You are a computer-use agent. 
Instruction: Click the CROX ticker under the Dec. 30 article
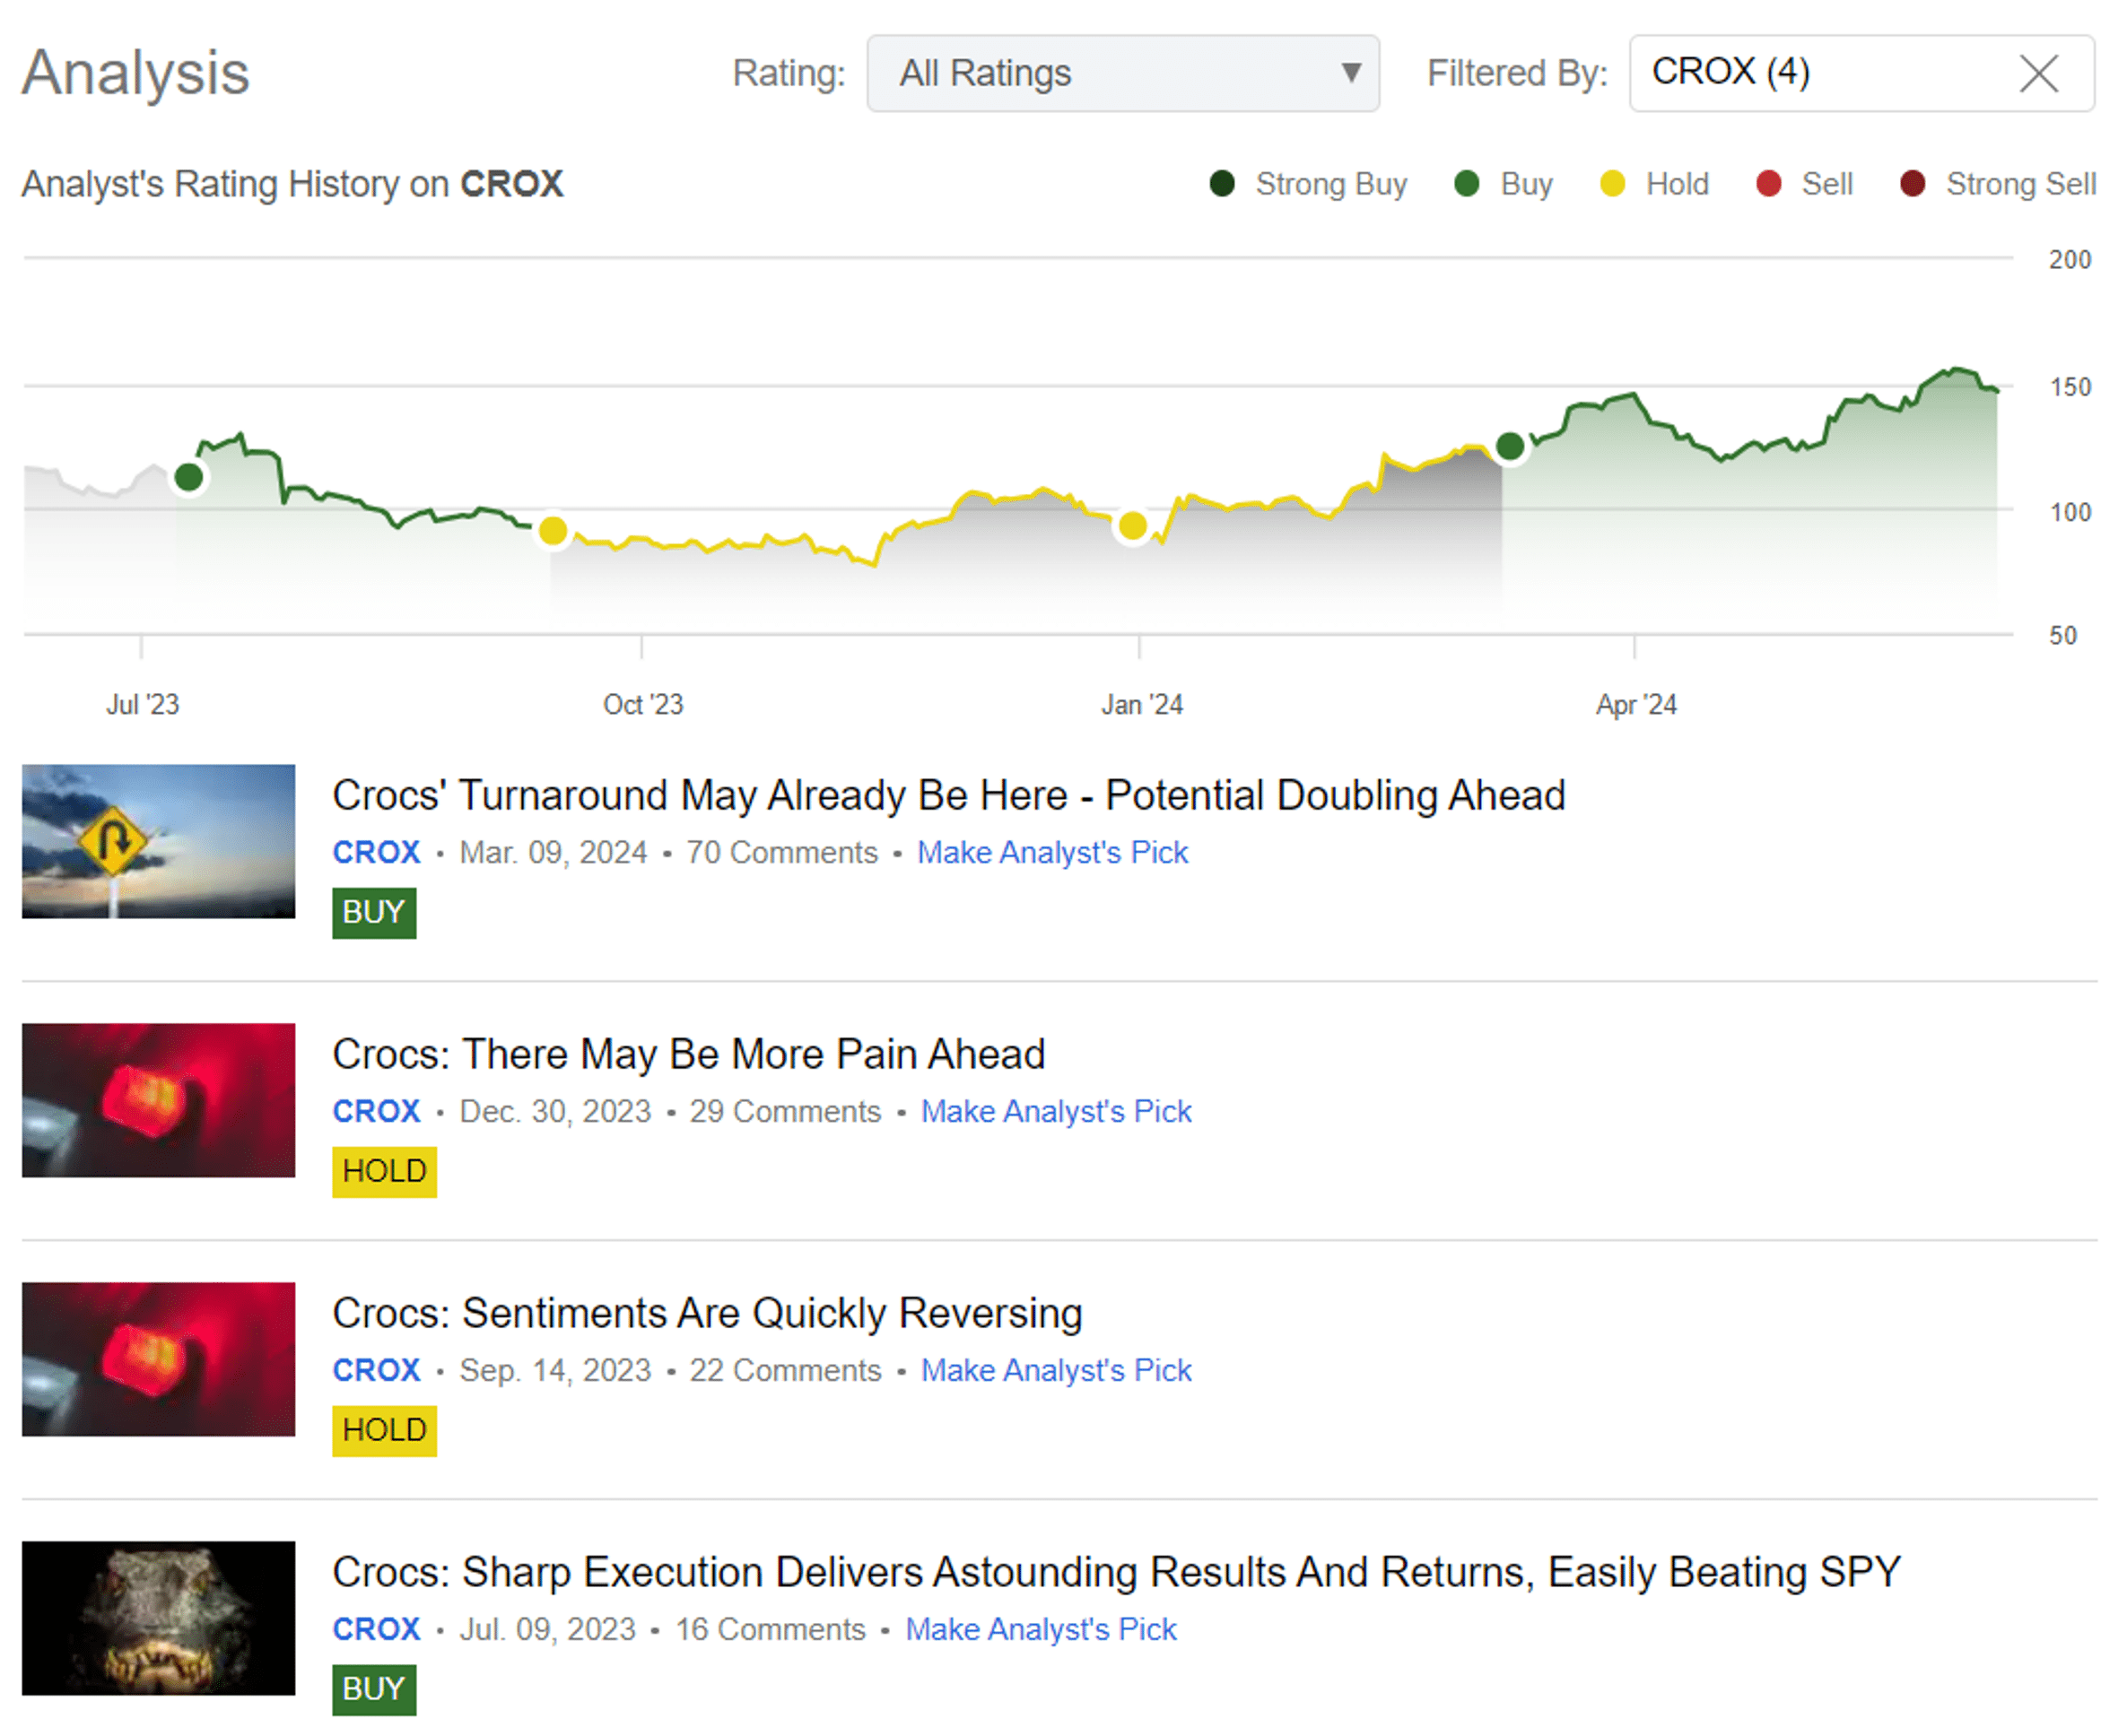coord(376,1111)
